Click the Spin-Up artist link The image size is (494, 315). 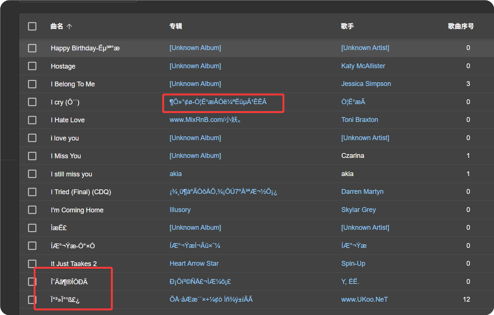353,263
